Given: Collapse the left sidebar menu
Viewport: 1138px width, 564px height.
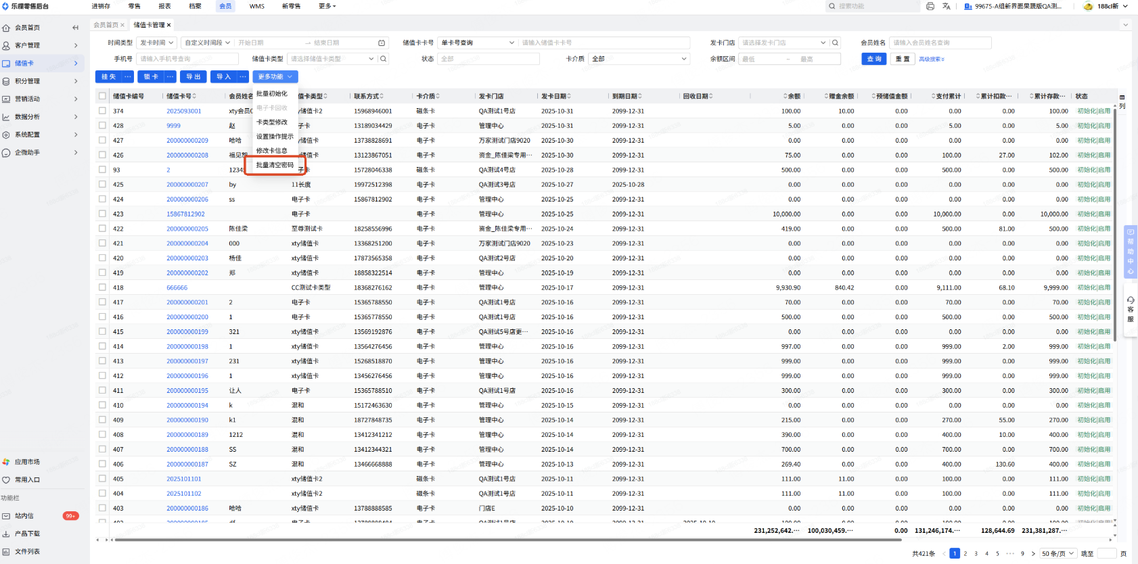Looking at the screenshot, I should 75,28.
